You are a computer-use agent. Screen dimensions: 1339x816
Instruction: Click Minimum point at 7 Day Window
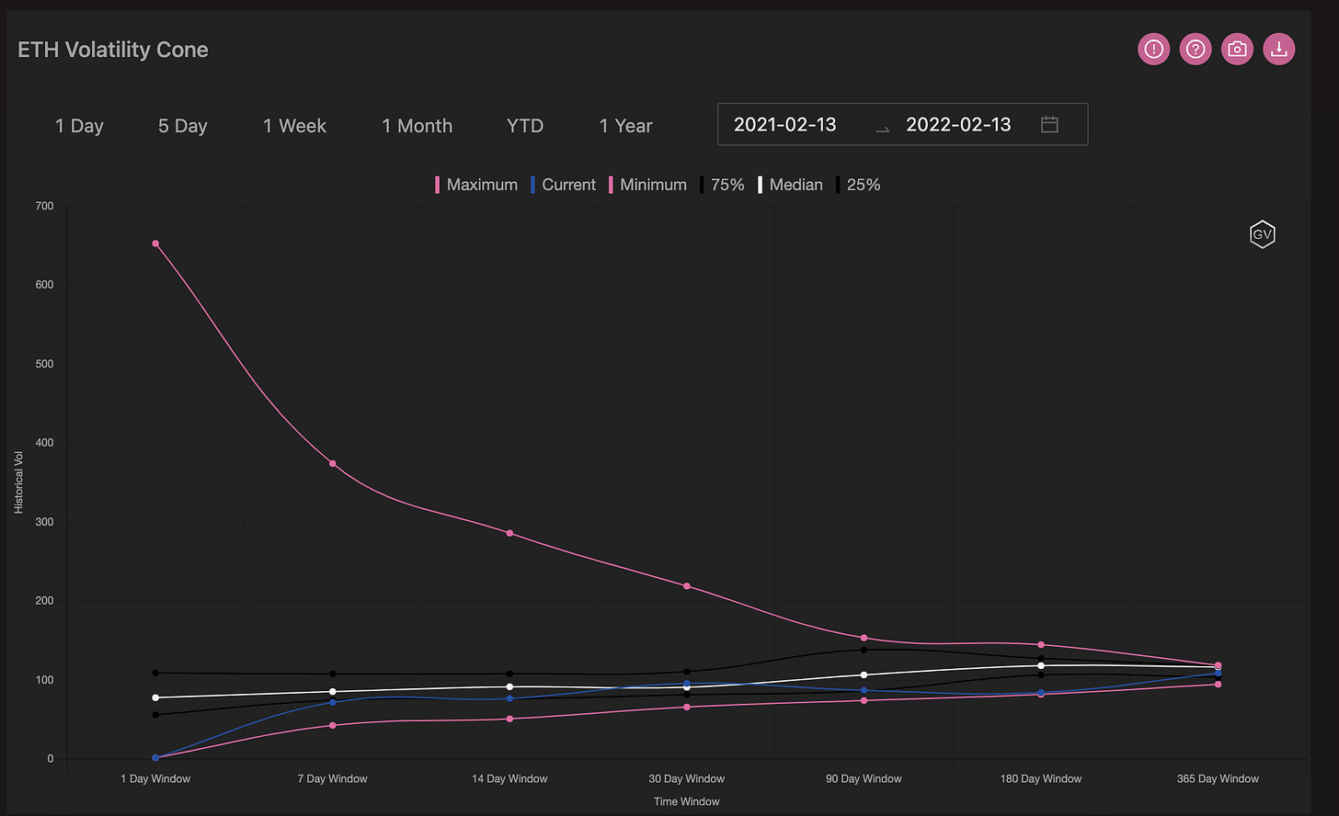point(333,725)
